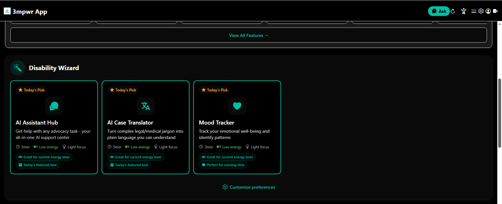The width and height of the screenshot is (502, 204).
Task: Click Today's Pick badge on AI Assistant Hub
Action: (31, 90)
